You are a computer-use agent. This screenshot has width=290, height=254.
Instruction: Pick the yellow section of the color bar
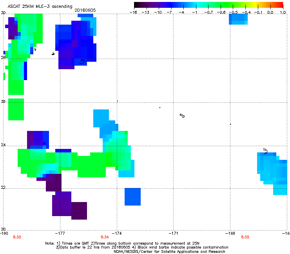coord(255,5)
